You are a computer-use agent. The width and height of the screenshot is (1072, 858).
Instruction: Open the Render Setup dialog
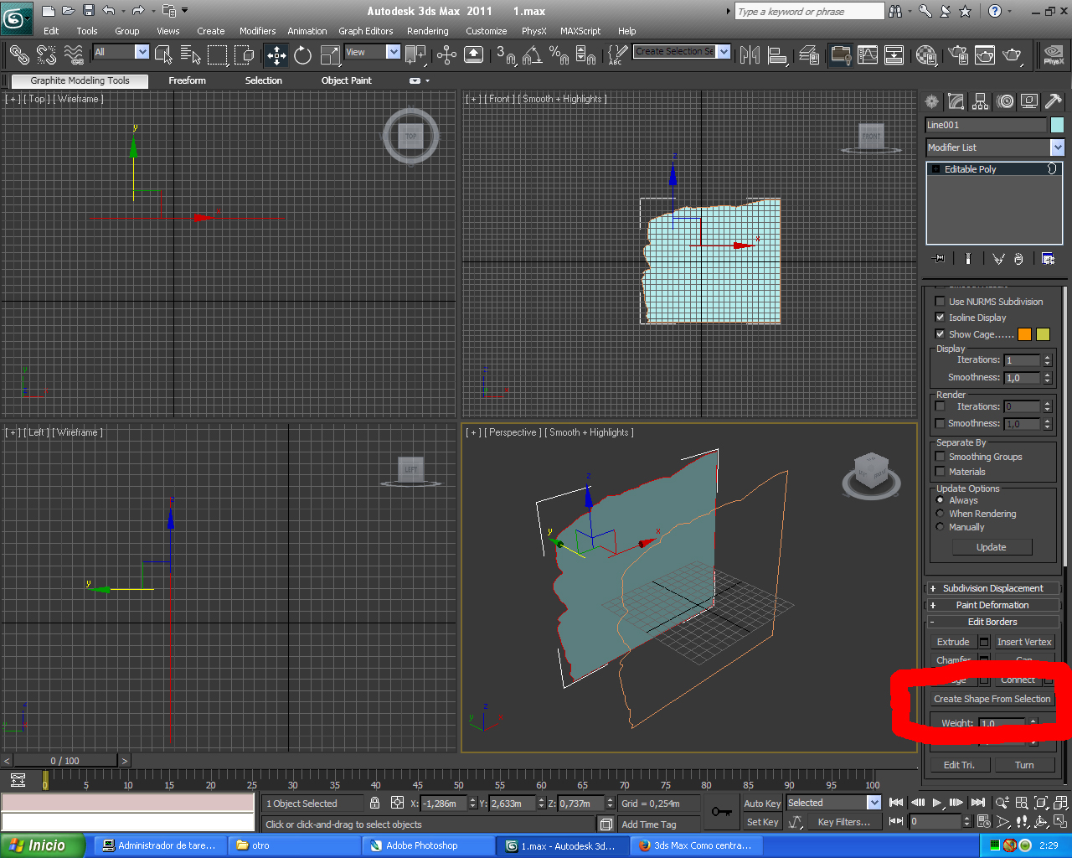click(958, 55)
